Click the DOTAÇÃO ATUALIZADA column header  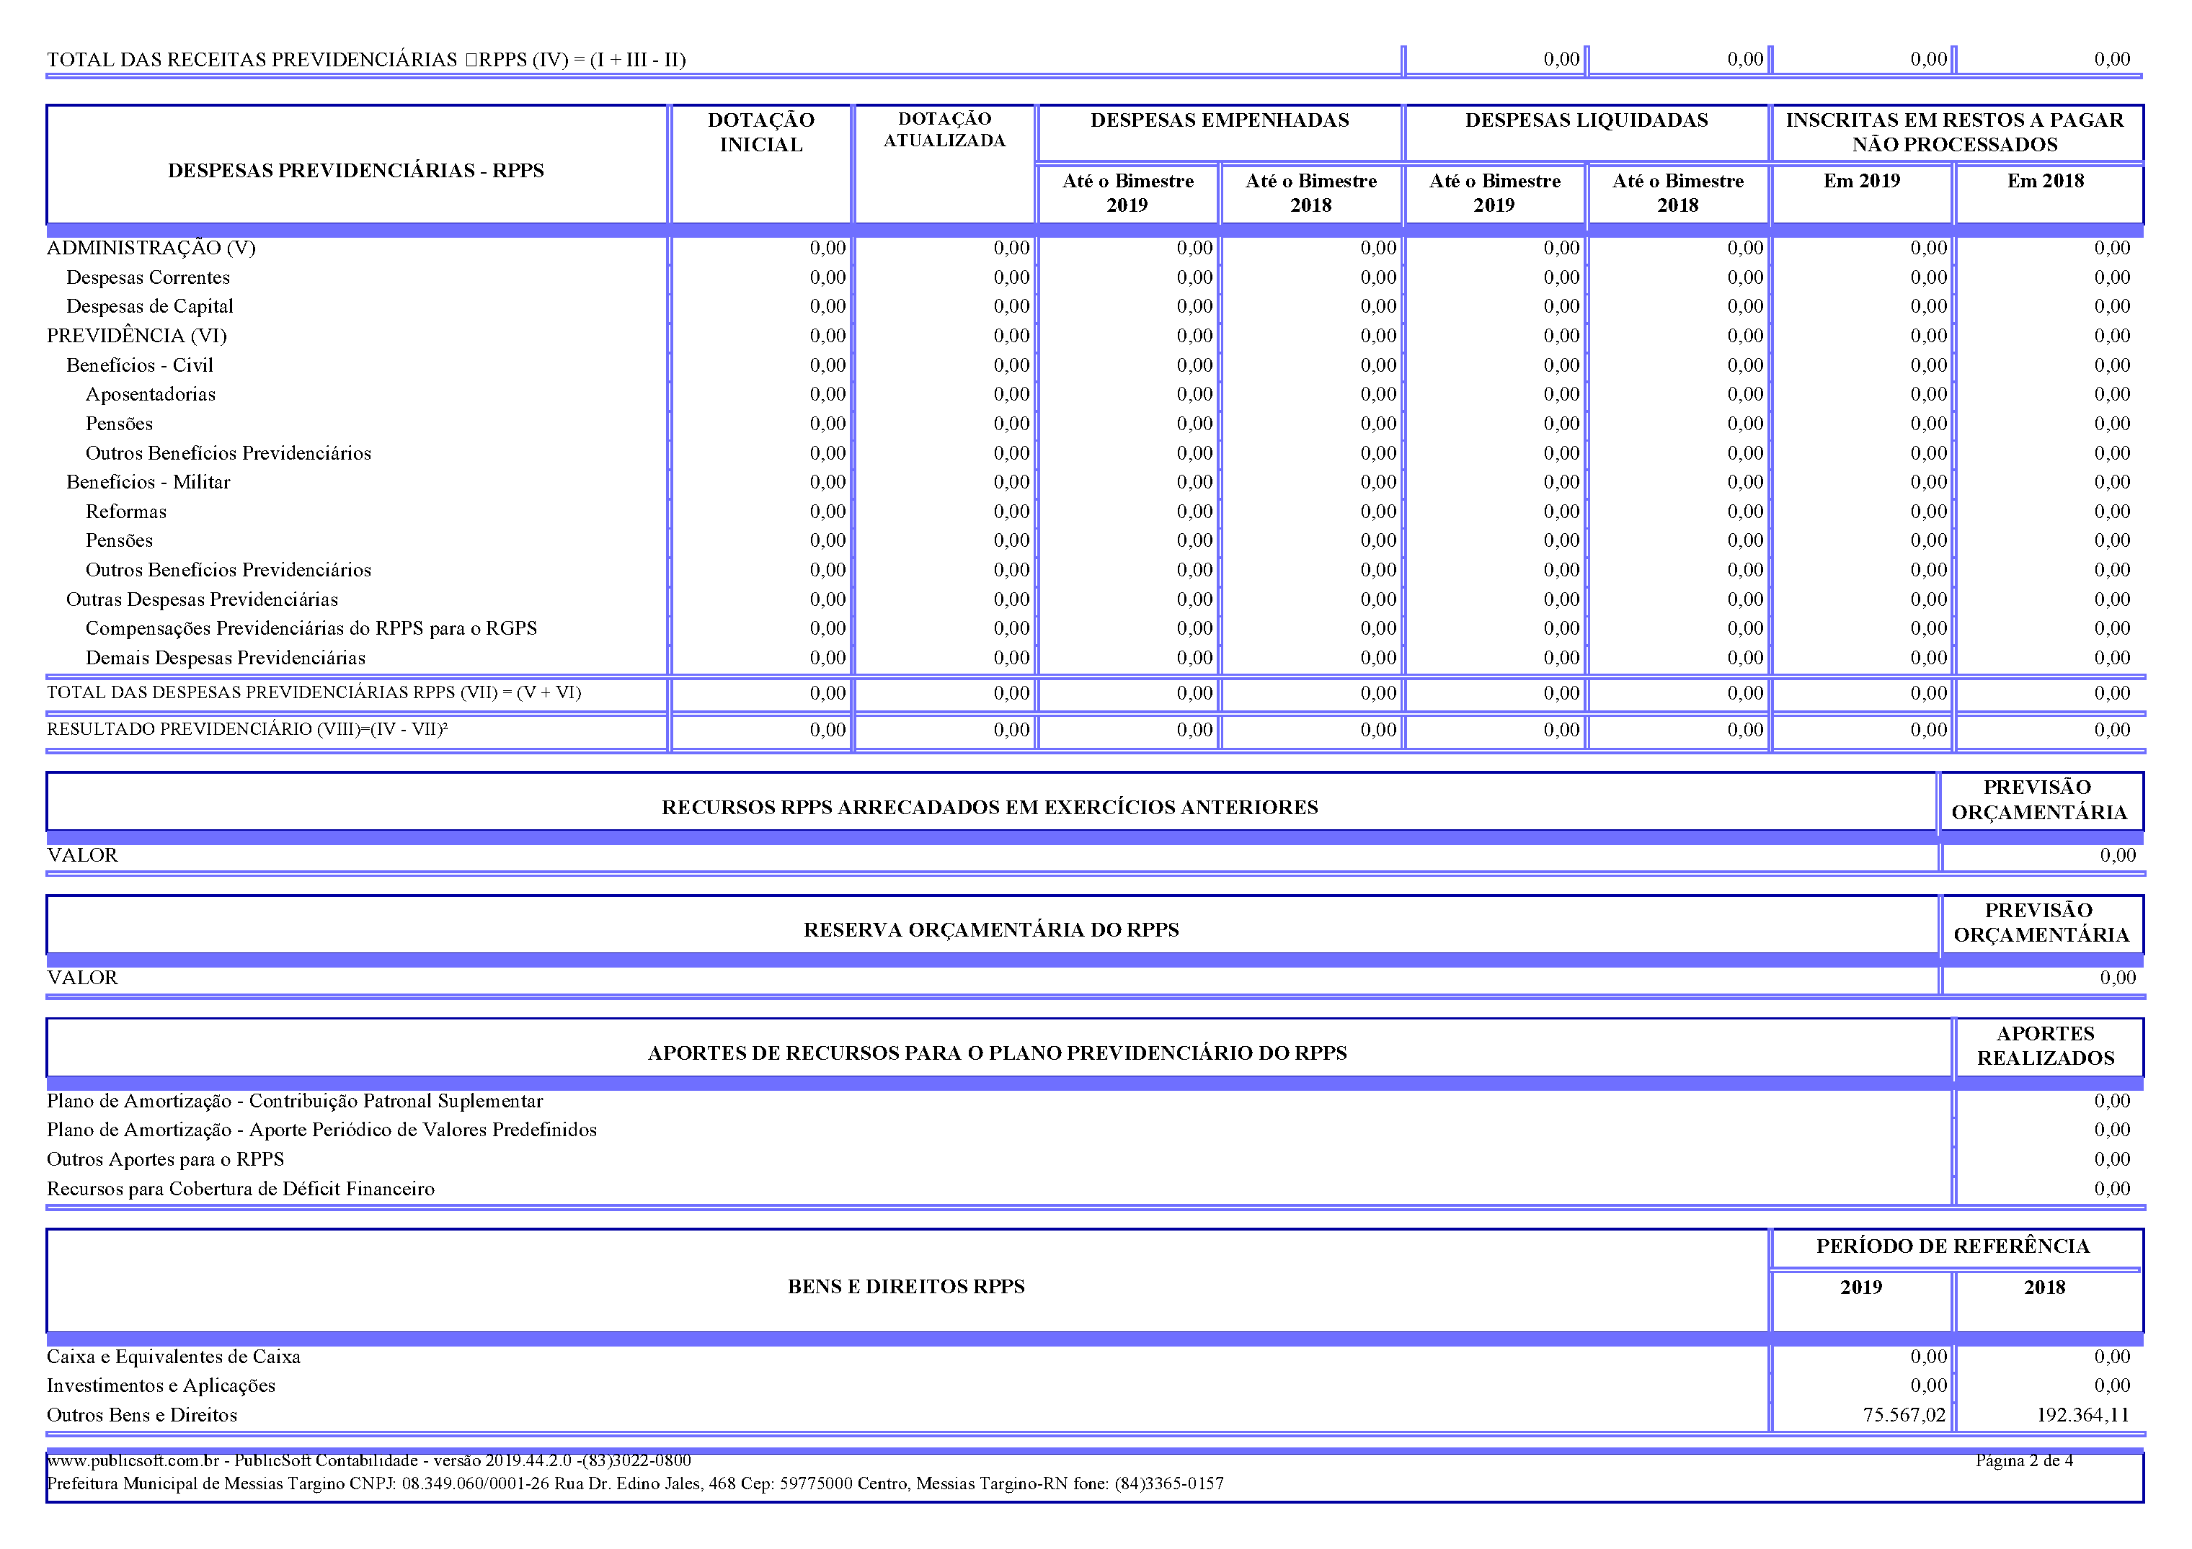click(944, 130)
